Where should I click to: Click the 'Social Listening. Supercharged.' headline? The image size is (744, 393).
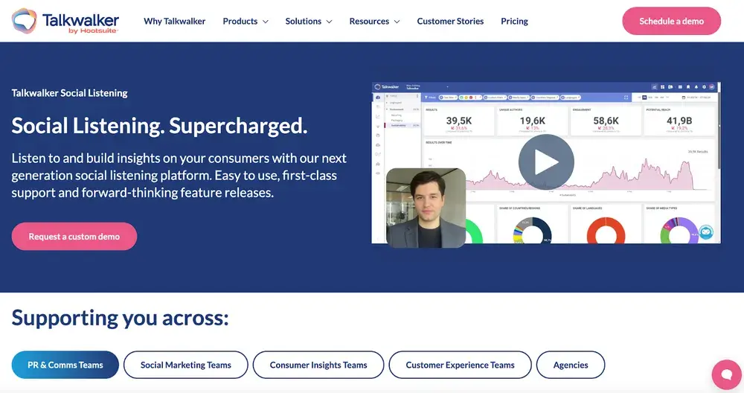[x=159, y=126]
